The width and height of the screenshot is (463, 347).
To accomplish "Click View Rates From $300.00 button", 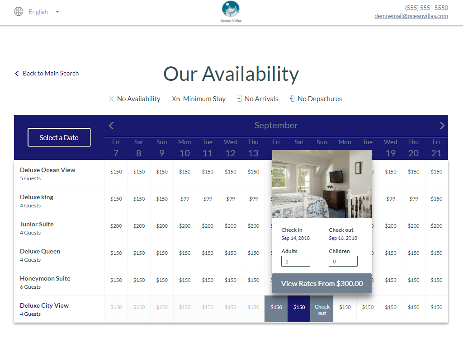I will [322, 283].
